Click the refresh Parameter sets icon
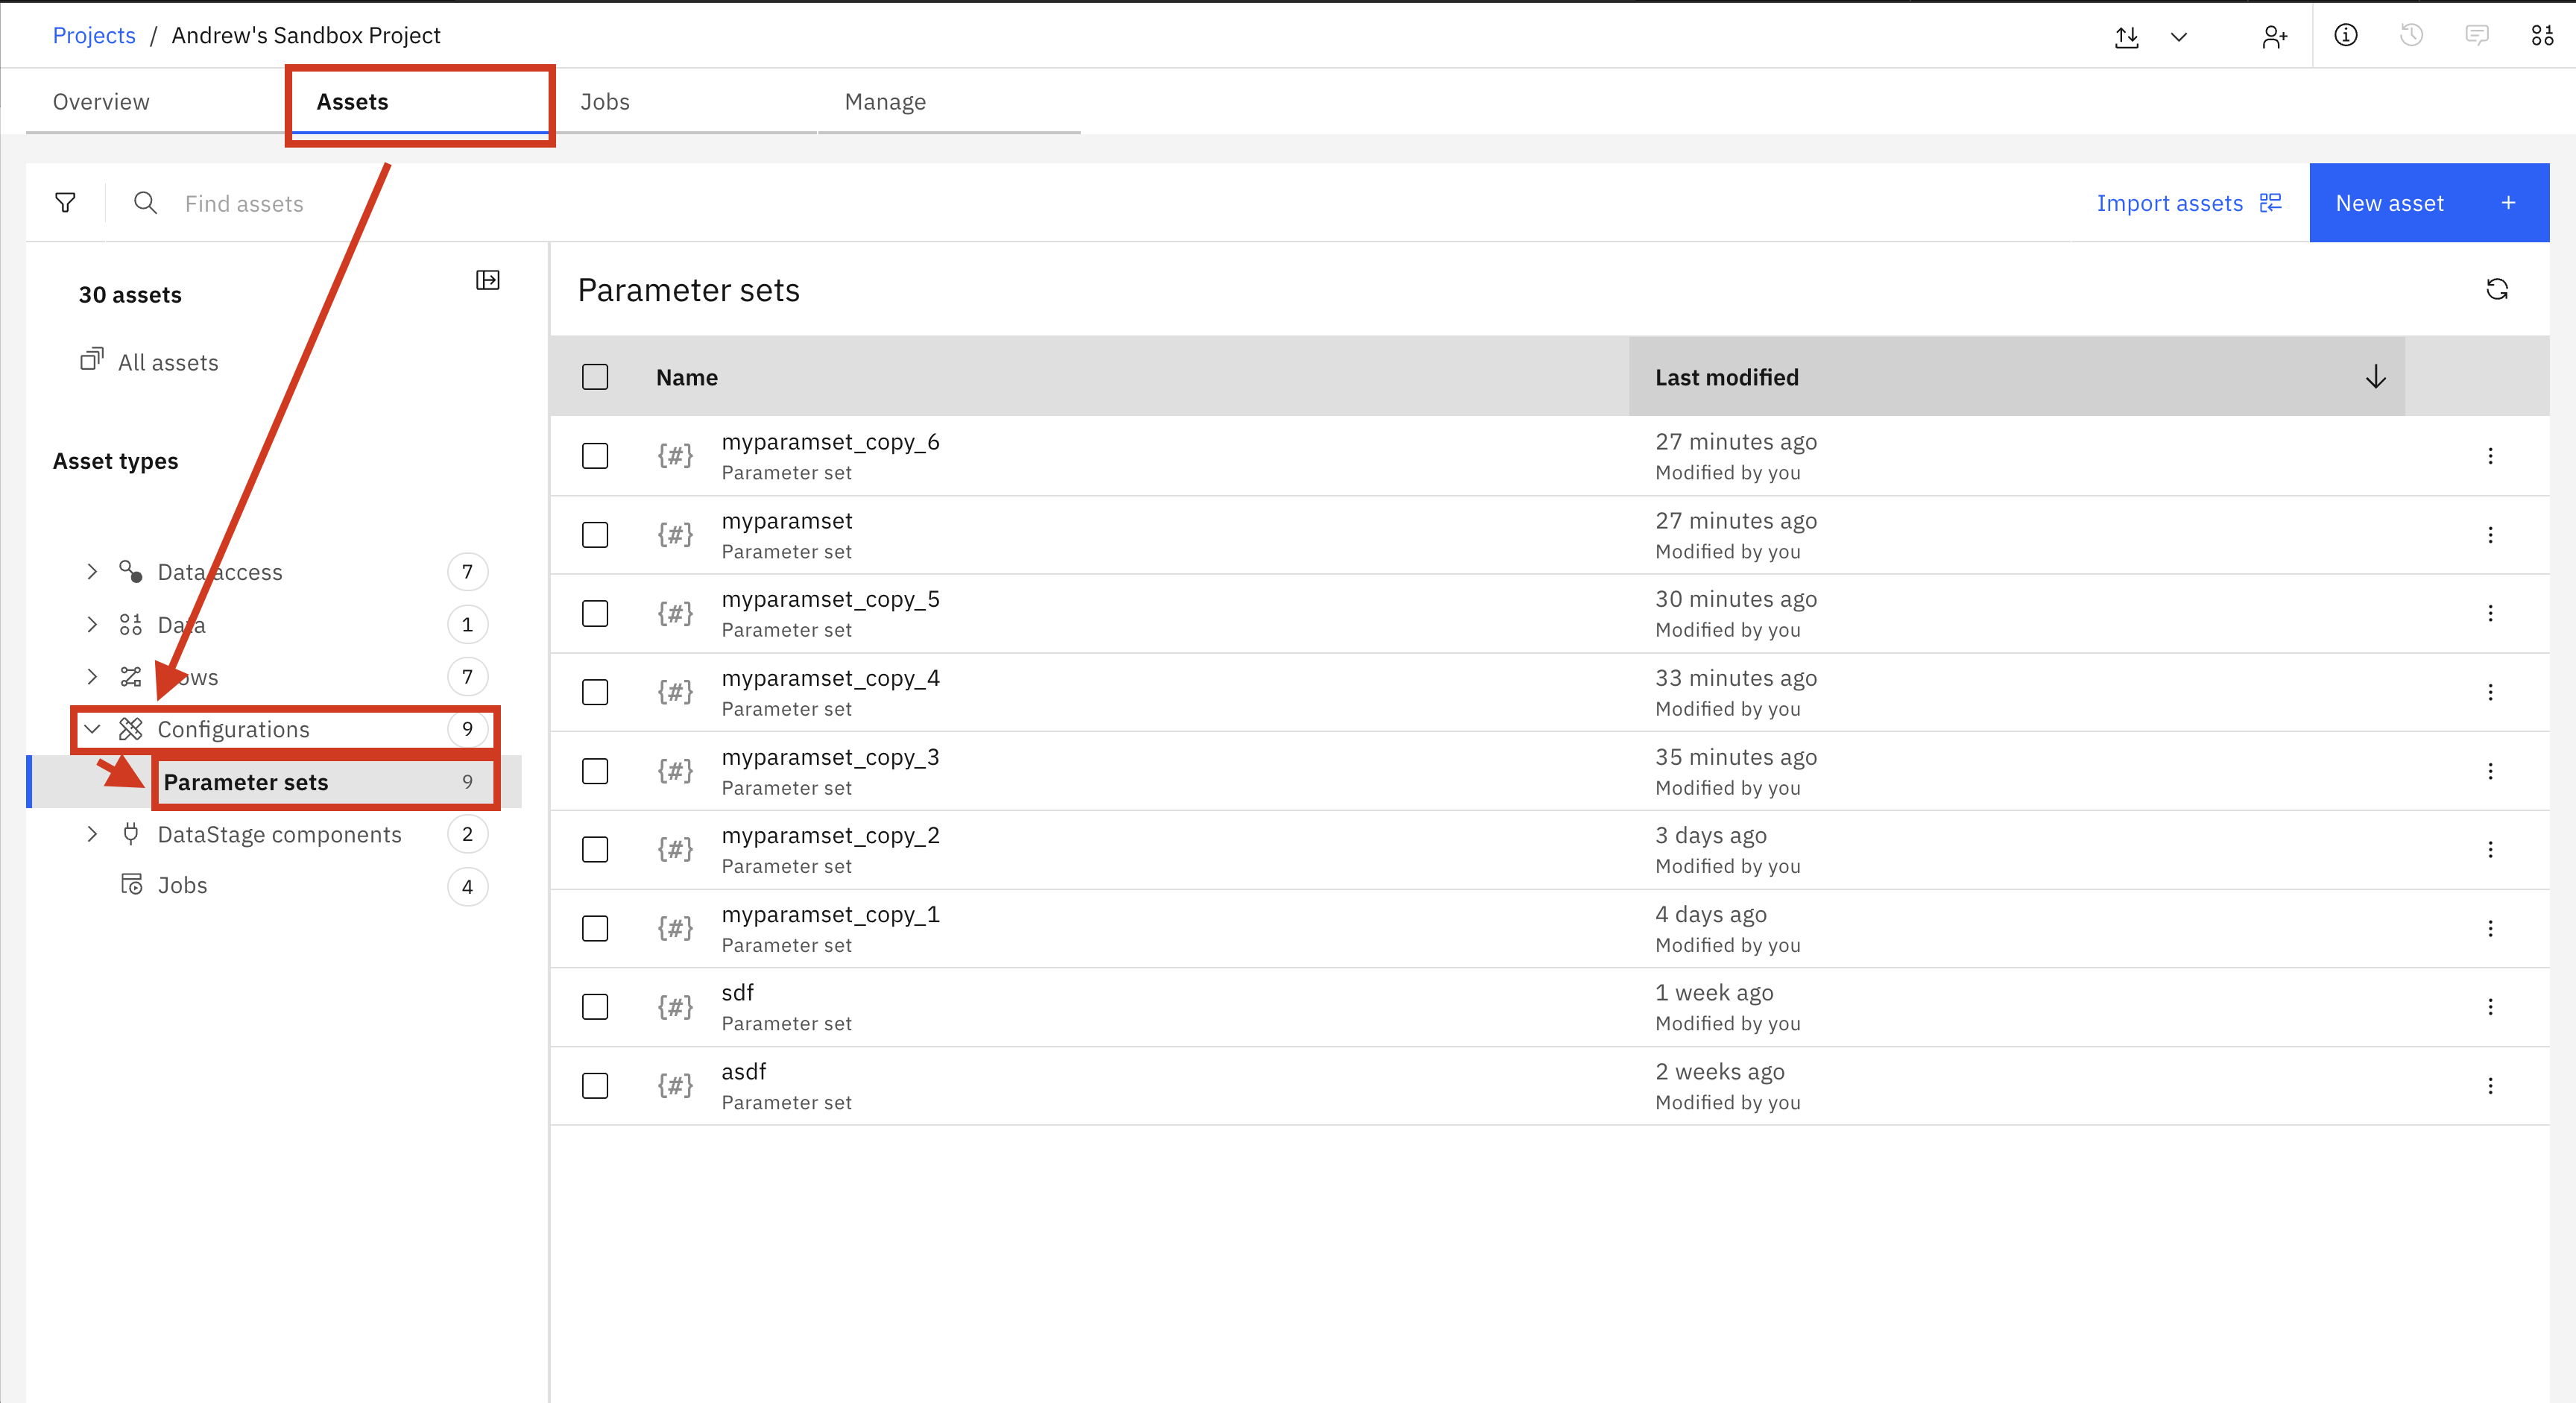 point(2496,290)
